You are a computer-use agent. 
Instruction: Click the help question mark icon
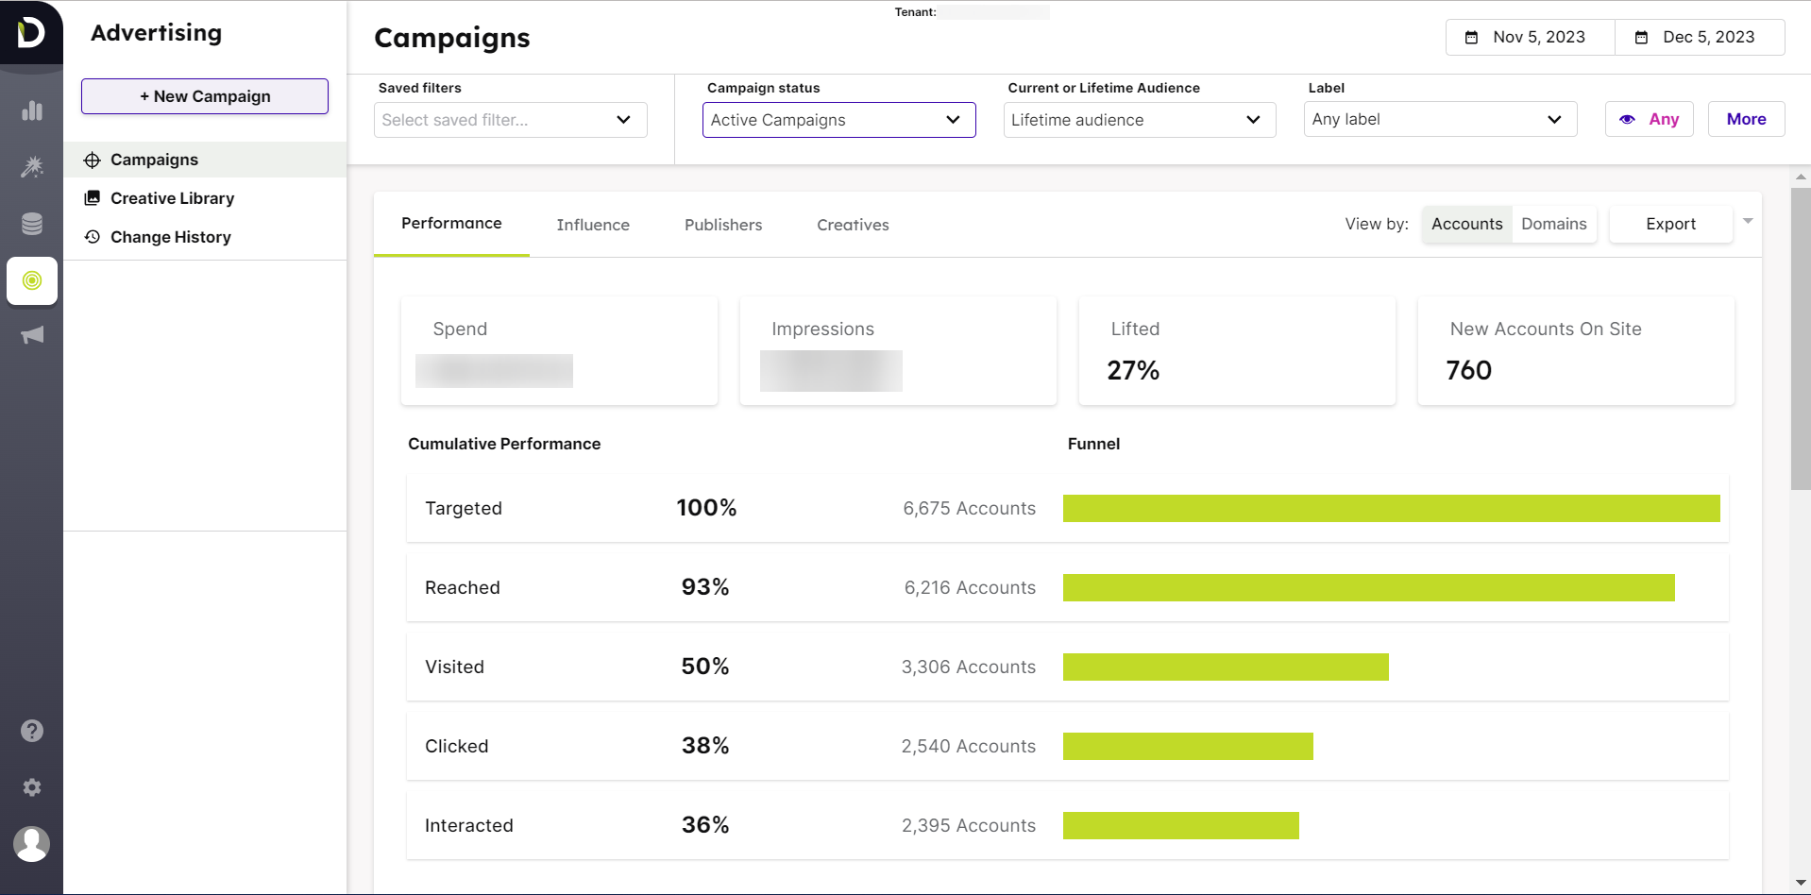pos(31,731)
